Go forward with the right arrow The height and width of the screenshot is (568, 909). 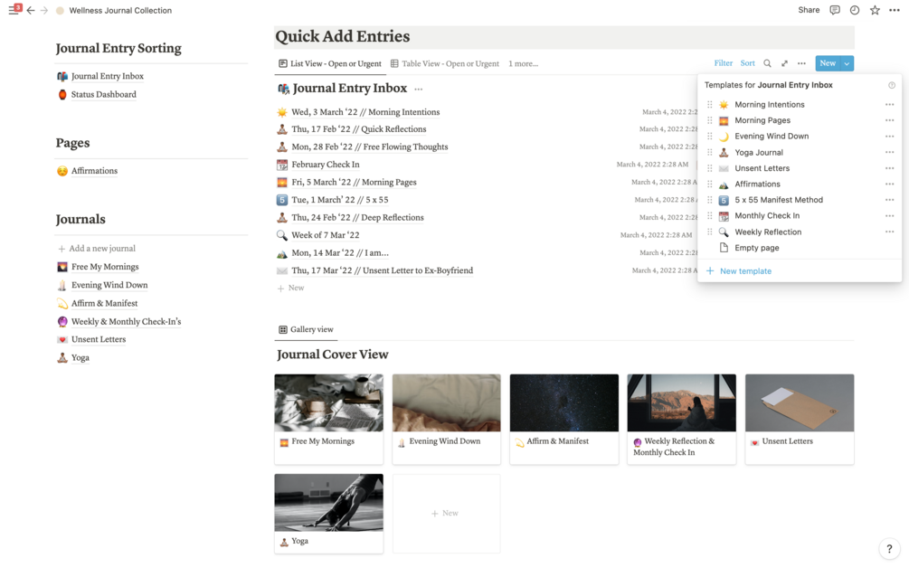(x=44, y=11)
